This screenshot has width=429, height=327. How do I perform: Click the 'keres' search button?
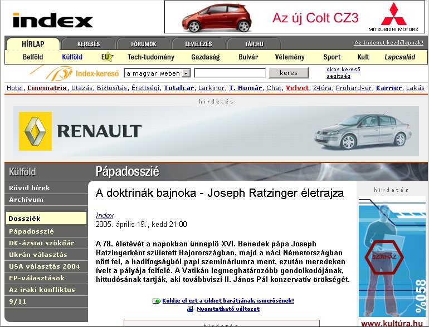(289, 73)
